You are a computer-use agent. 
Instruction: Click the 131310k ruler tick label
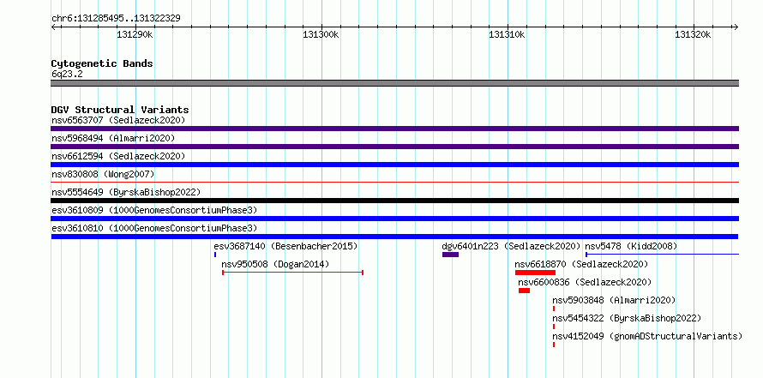tap(507, 34)
